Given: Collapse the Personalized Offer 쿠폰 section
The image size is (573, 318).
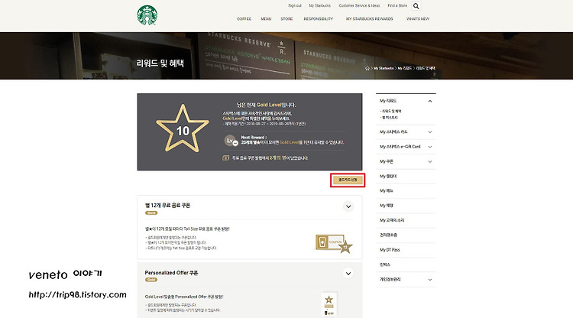Looking at the screenshot, I should (x=348, y=274).
